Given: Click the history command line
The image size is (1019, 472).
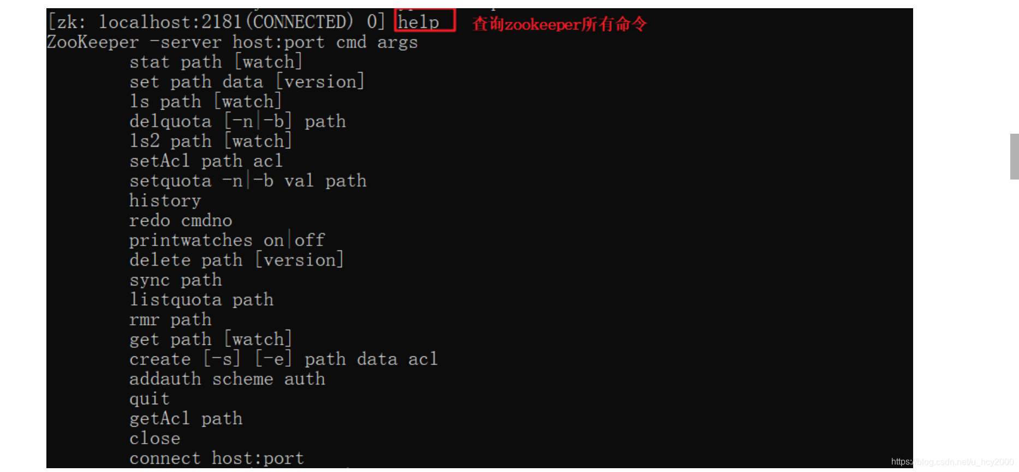Looking at the screenshot, I should pyautogui.click(x=165, y=201).
